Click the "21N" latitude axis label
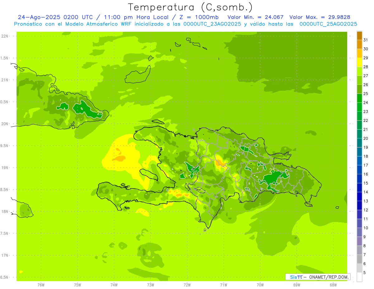 click(x=5, y=80)
